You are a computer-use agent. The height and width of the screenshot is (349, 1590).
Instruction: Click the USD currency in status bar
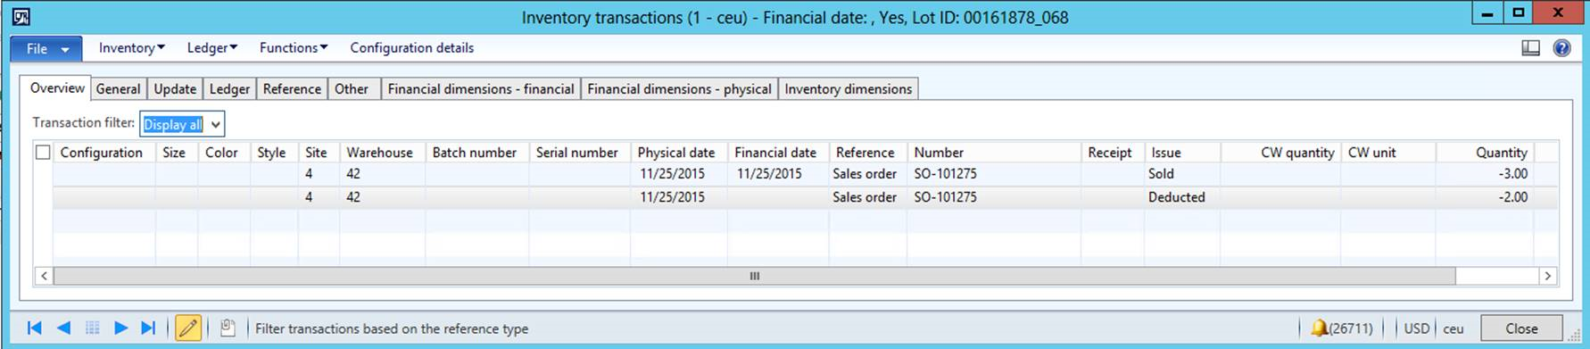click(1416, 328)
